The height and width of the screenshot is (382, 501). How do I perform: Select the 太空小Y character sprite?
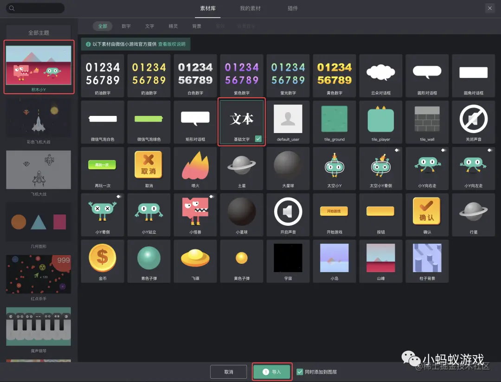(334, 168)
